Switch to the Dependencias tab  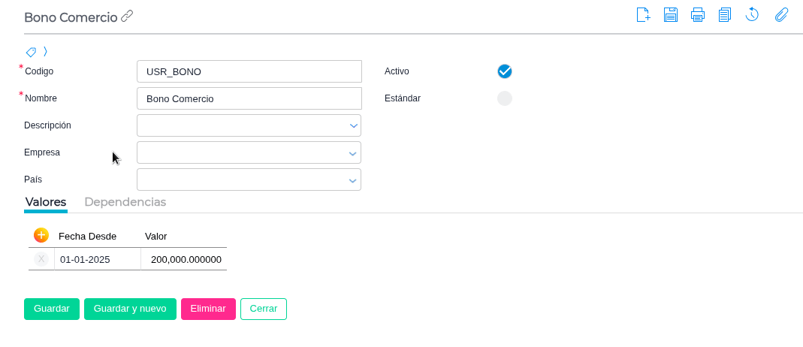[x=125, y=202]
